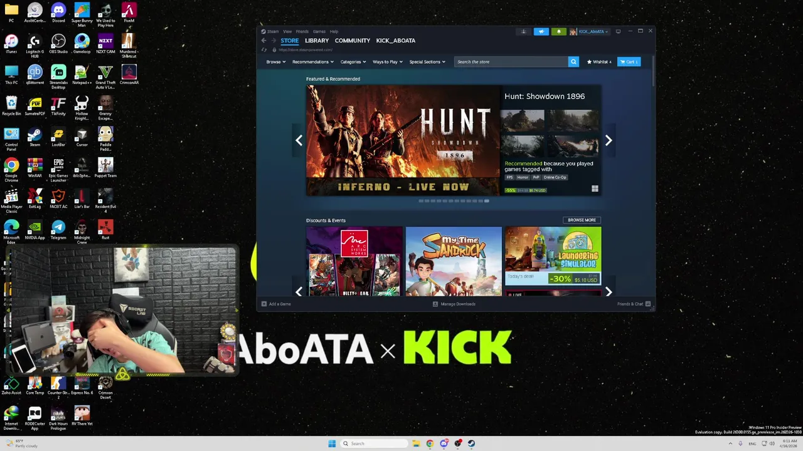This screenshot has height=451, width=803.
Task: Open the KICK_ABOATA profile tab
Action: coord(396,41)
